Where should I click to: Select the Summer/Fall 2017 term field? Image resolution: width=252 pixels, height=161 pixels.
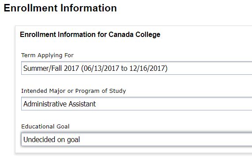point(137,68)
